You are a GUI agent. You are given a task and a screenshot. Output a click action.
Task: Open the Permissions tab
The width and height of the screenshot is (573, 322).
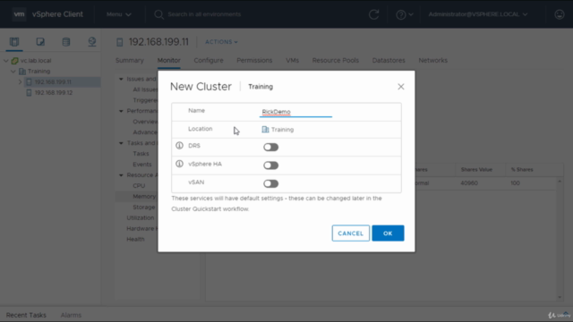254,61
